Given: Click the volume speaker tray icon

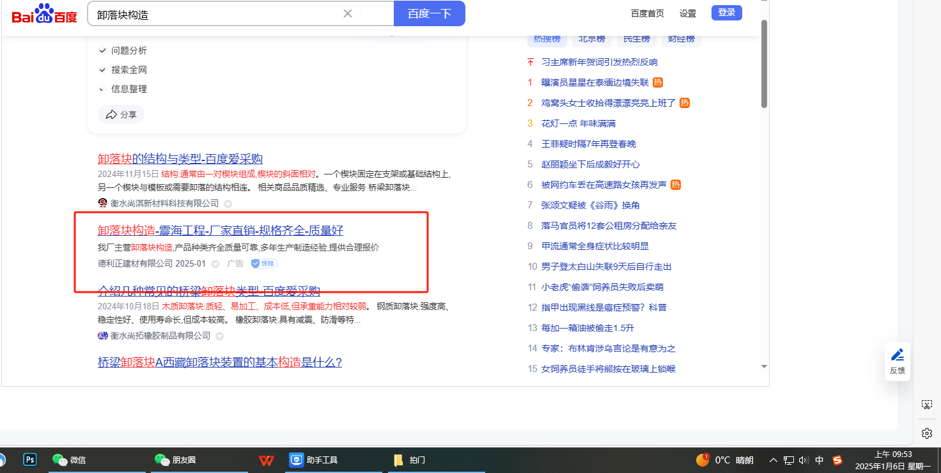Looking at the screenshot, I should 804,460.
